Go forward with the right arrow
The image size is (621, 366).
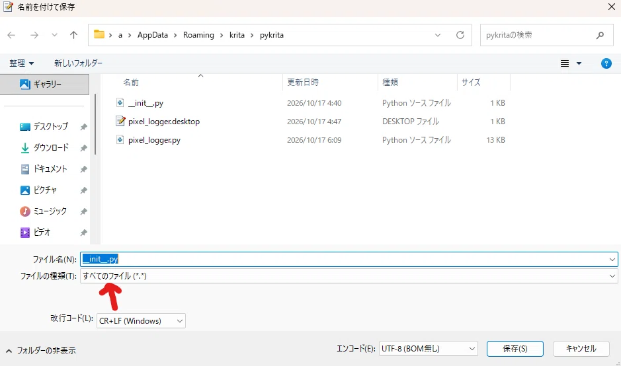(x=34, y=35)
